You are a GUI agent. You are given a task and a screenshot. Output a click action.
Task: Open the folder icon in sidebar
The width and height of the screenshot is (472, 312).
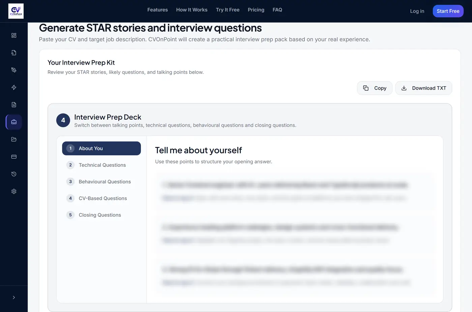14,139
